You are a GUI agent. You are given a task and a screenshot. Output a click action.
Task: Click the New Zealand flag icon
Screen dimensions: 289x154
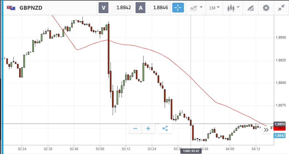pos(11,8)
